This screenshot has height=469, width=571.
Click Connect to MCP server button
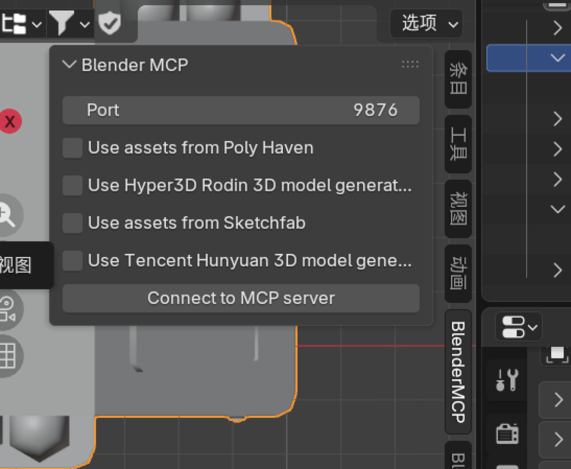[x=241, y=298]
